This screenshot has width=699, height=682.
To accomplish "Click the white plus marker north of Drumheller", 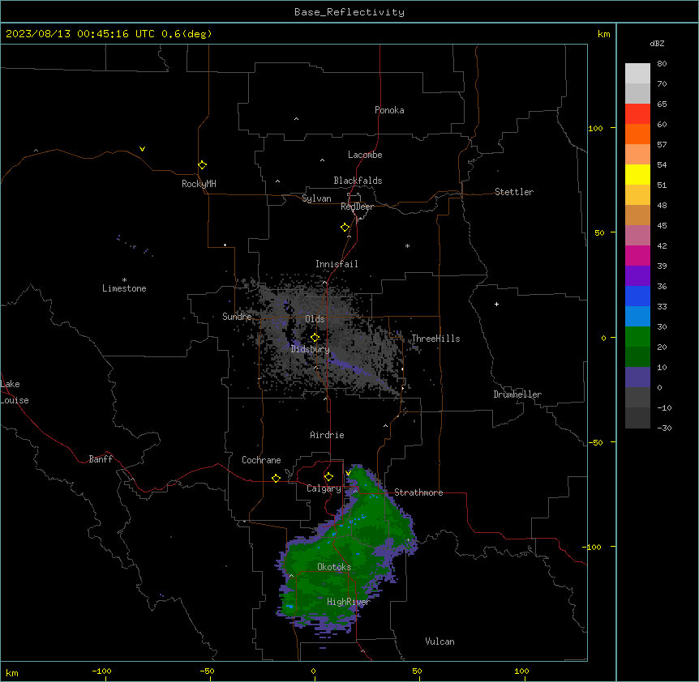I will pos(496,304).
